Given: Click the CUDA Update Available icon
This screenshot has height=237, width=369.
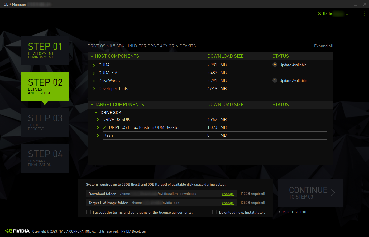Looking at the screenshot, I should tap(275, 65).
